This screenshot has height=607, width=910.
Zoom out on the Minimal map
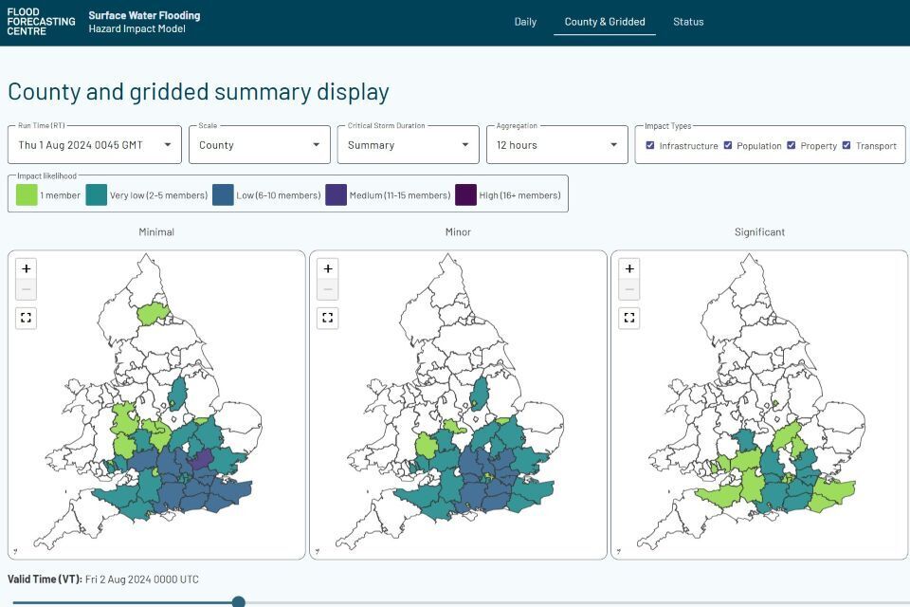point(27,289)
